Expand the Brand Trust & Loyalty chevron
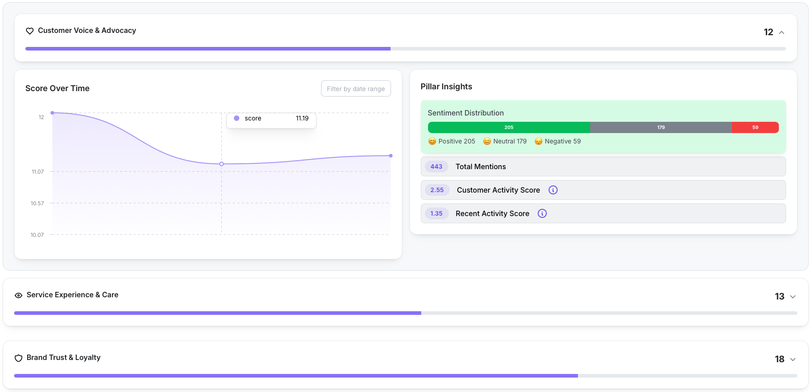This screenshot has width=810, height=392. 793,360
